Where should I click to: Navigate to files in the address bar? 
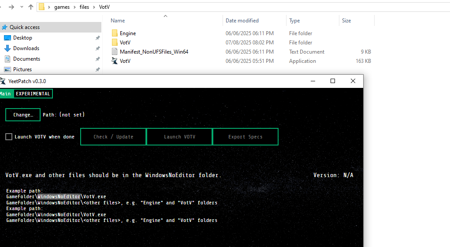point(84,7)
